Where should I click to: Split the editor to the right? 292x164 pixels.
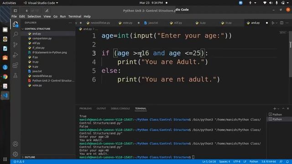(x=282, y=23)
